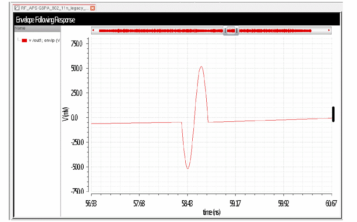Click the 59.17 x-axis value

click(x=235, y=204)
